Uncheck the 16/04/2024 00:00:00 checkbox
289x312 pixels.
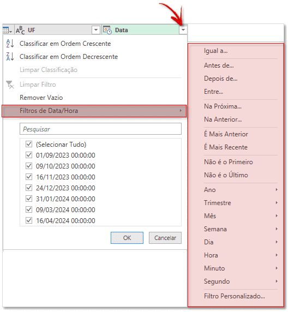coord(29,220)
